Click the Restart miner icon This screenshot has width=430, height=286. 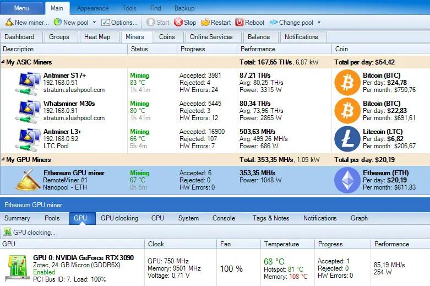click(x=205, y=23)
